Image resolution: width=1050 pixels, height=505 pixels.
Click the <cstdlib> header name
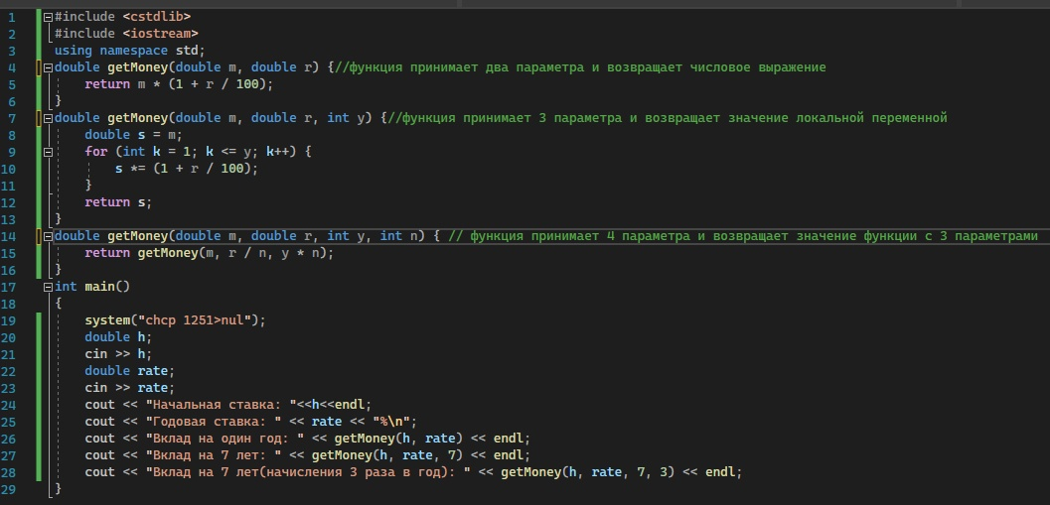[157, 16]
